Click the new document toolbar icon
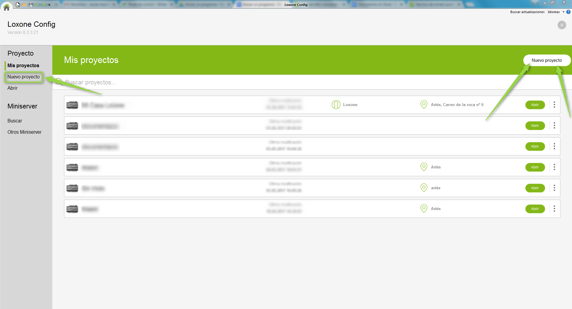 click(18, 5)
